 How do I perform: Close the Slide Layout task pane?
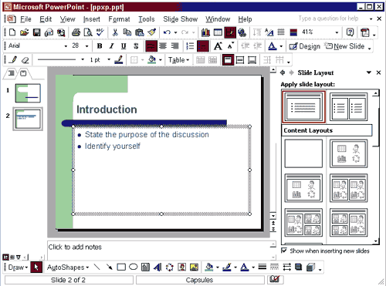378,72
